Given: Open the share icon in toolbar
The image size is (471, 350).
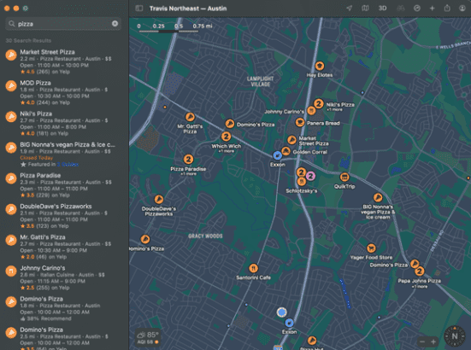Looking at the screenshot, I should tap(447, 8).
